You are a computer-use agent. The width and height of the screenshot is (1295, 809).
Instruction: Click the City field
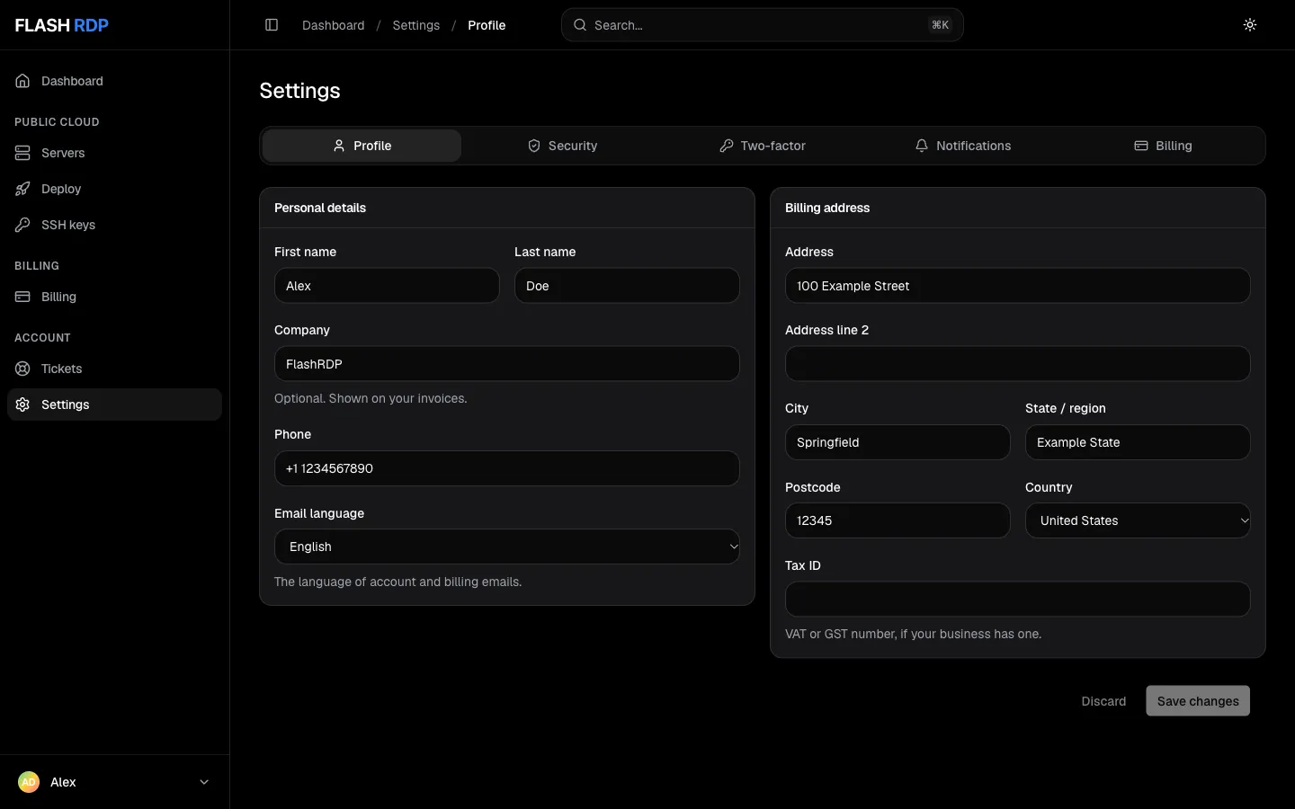point(898,442)
